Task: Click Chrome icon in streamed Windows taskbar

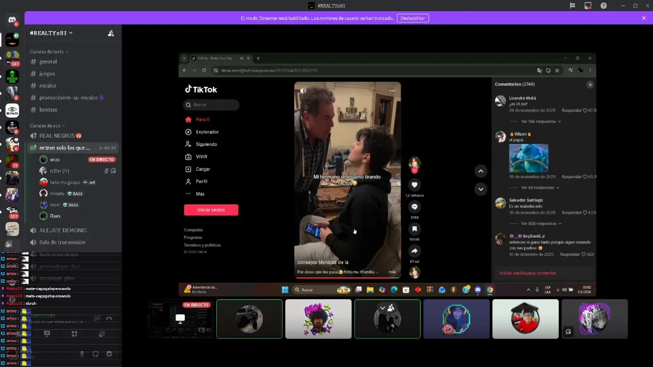Action: pos(490,290)
